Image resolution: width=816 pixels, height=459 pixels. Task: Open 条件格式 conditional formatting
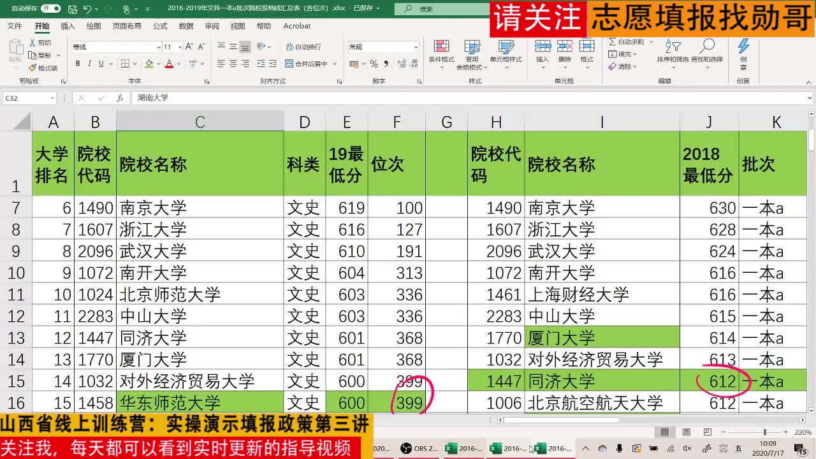pyautogui.click(x=441, y=54)
